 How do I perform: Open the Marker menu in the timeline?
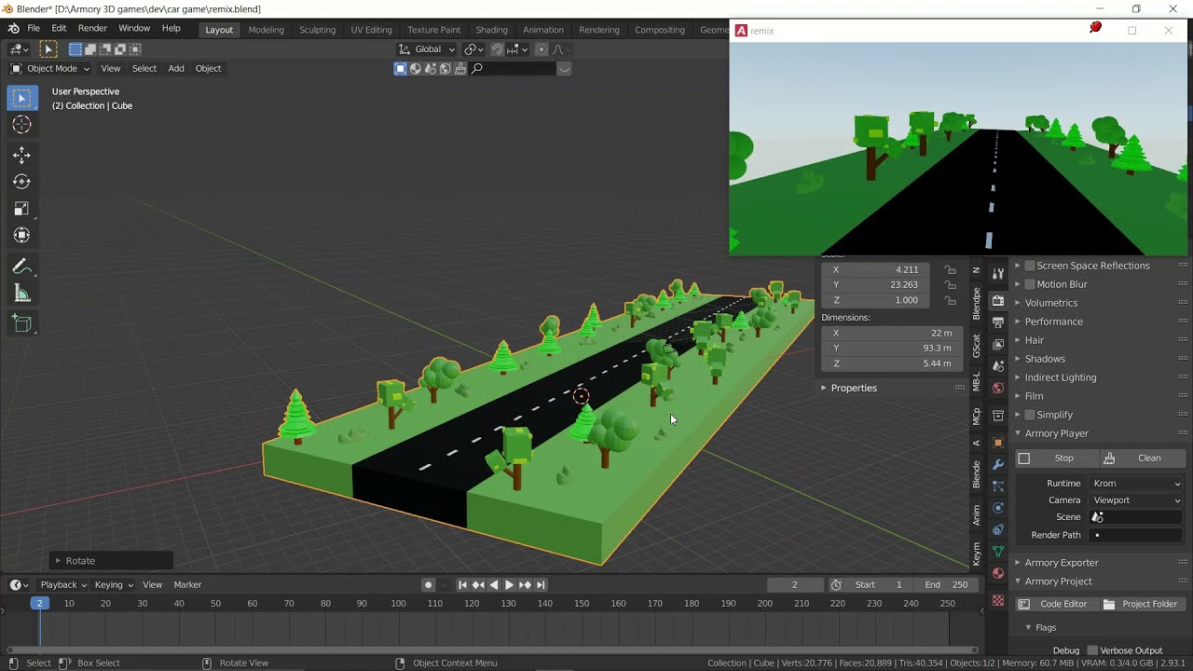click(187, 585)
